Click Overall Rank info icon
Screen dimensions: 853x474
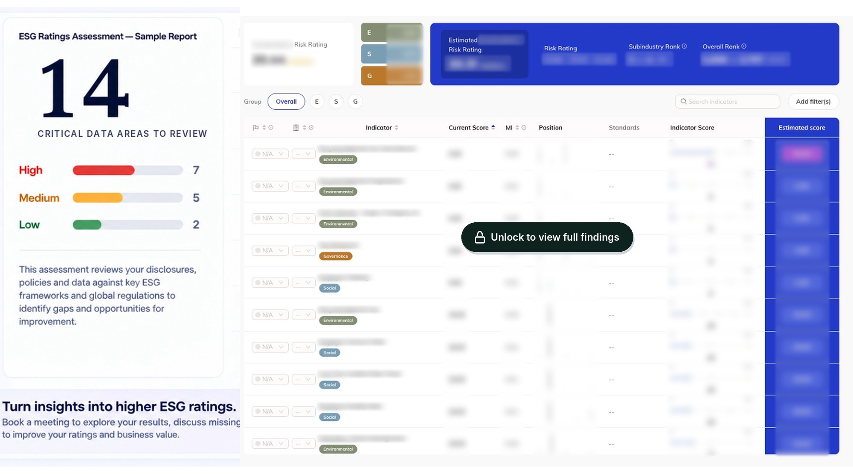point(744,46)
